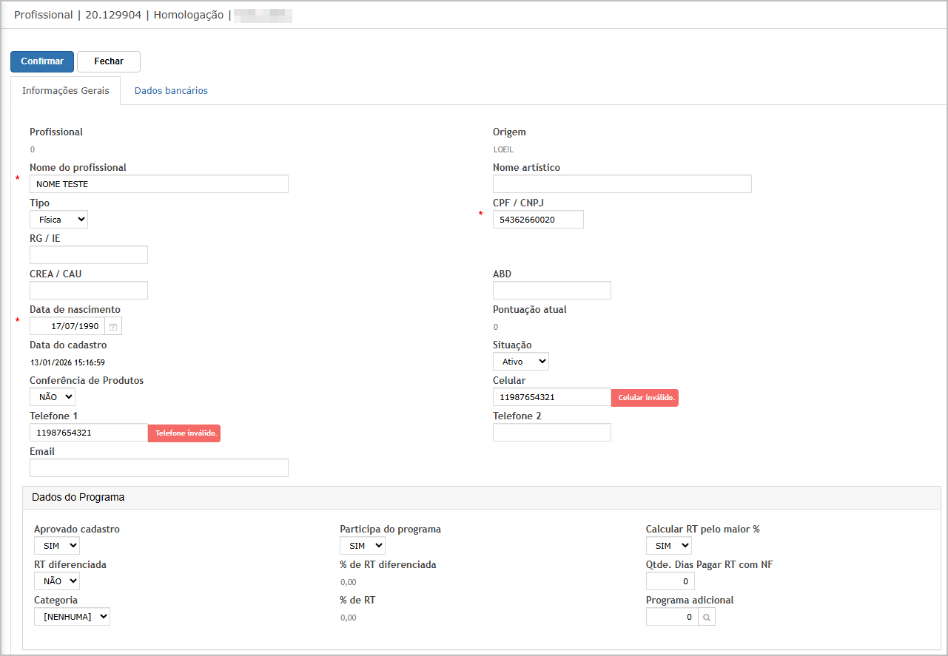This screenshot has height=656, width=948.
Task: Click the Qtde. Dias Pagar RT field
Action: coord(670,581)
